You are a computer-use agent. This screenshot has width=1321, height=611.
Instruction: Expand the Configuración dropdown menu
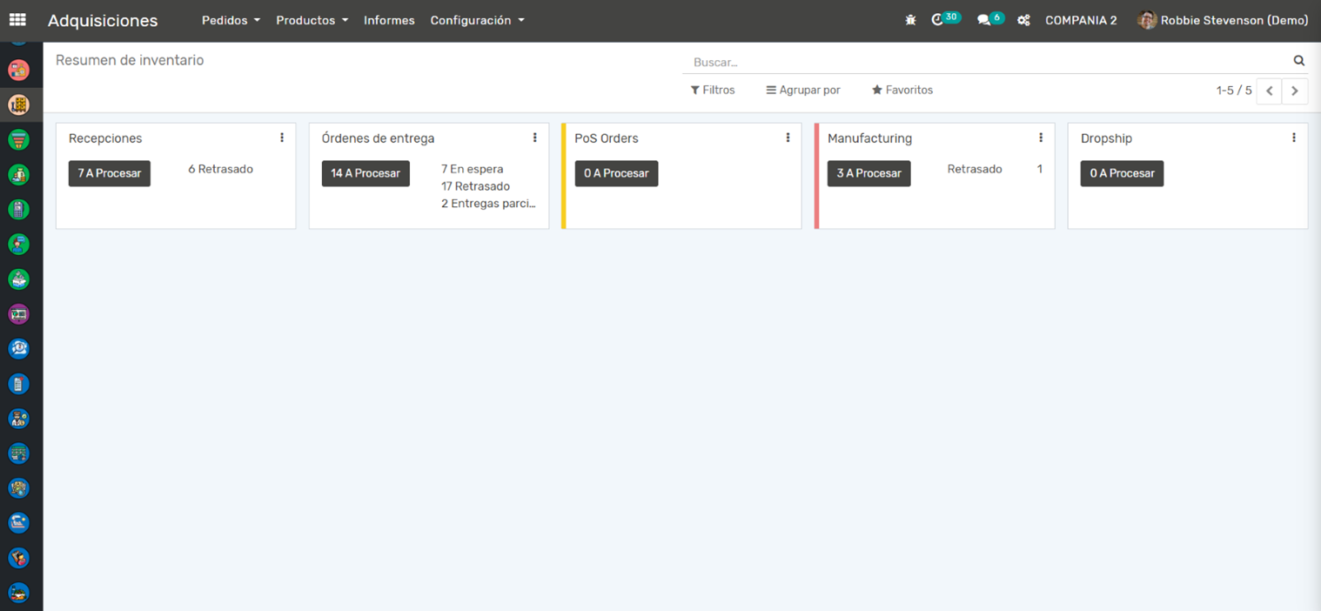pos(477,20)
